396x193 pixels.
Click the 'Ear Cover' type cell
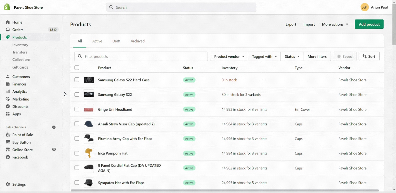pos(302,109)
